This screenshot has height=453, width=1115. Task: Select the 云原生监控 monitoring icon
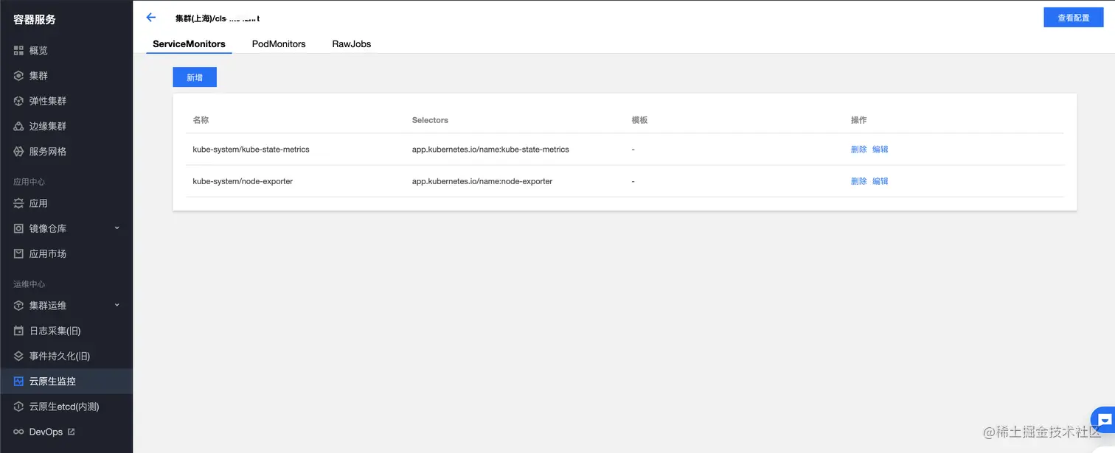point(18,382)
